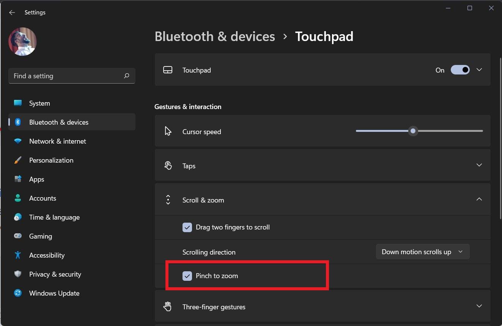Click the Network & internet wifi icon
This screenshot has height=326, width=502.
[x=18, y=141]
